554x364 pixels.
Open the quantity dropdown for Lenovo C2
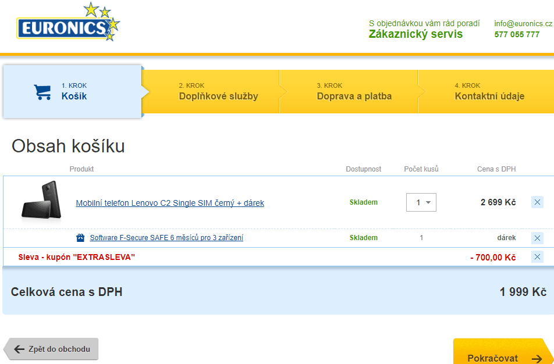coord(421,202)
